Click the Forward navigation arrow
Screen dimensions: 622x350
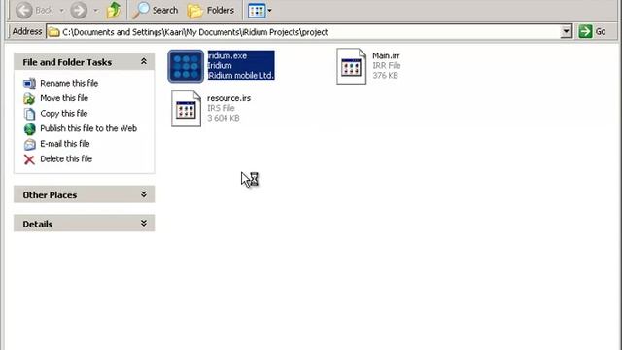79,10
